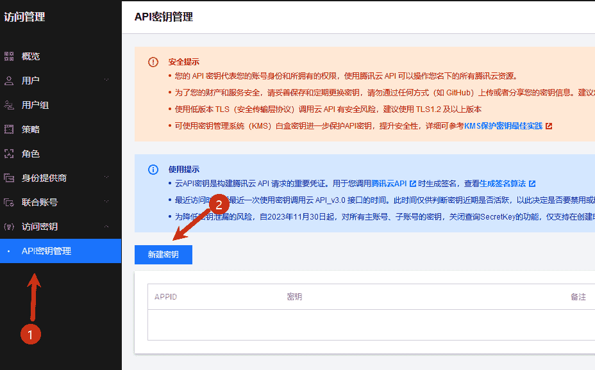Open the KMS保护密钥最佳实践 link

503,126
